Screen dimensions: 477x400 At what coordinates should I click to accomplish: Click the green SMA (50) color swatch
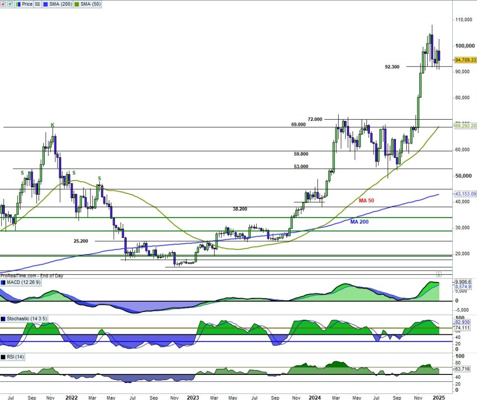76,4
